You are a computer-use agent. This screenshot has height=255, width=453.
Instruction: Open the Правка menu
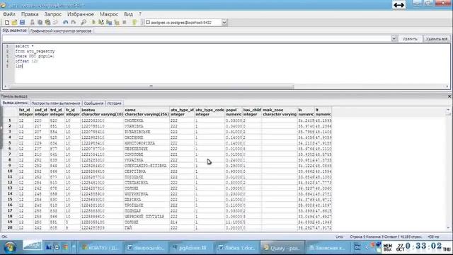tap(30, 14)
